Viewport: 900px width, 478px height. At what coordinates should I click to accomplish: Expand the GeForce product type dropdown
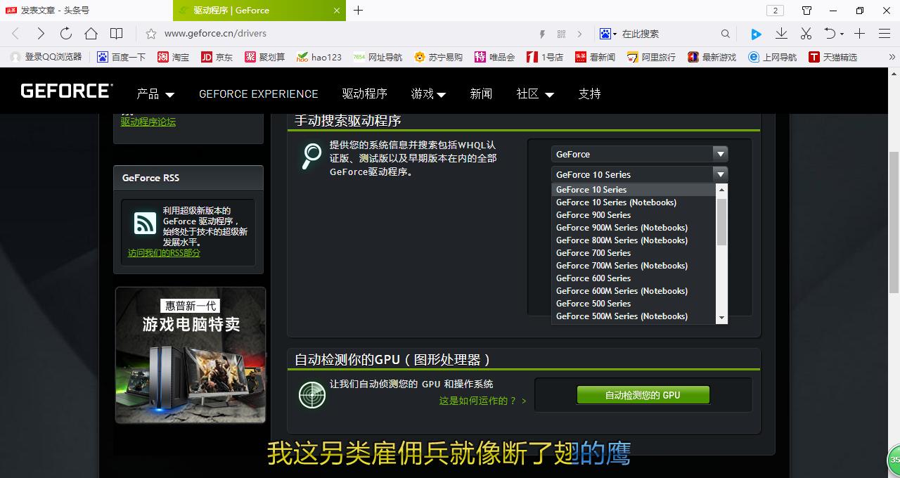coord(719,154)
